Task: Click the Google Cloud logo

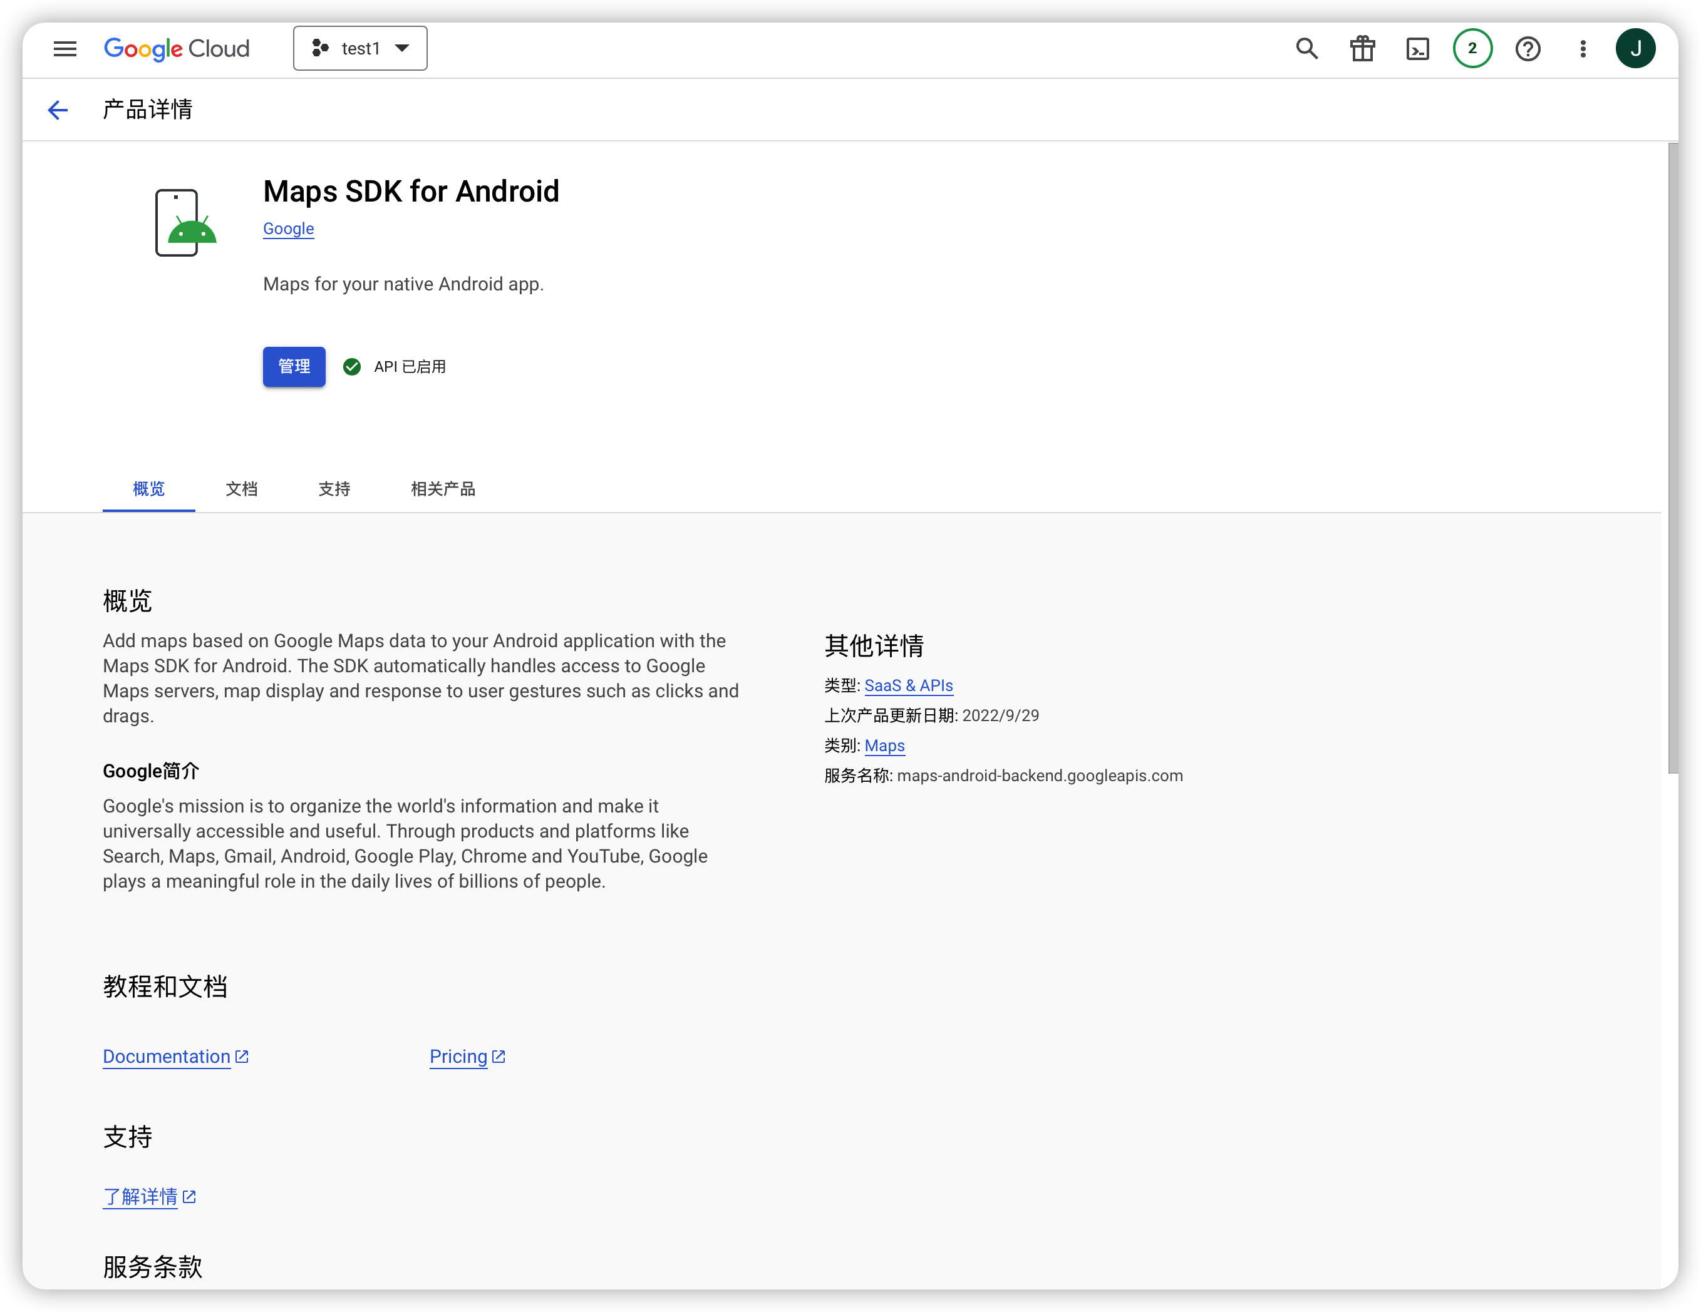Action: (x=177, y=49)
